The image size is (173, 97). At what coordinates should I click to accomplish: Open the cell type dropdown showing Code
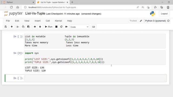[x=79, y=27]
